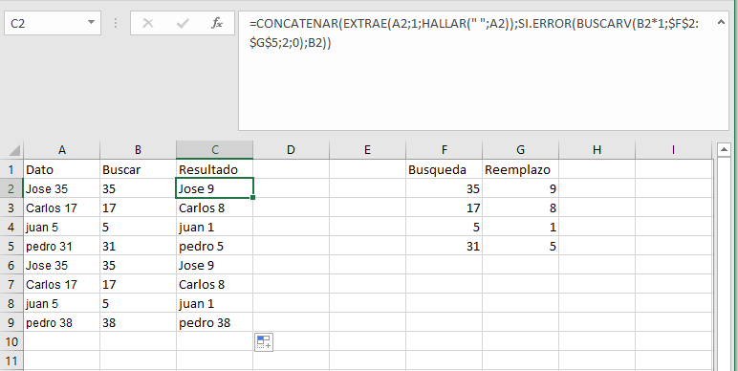Select cell A3 containing Carlos 17
The width and height of the screenshot is (738, 371).
click(x=61, y=207)
